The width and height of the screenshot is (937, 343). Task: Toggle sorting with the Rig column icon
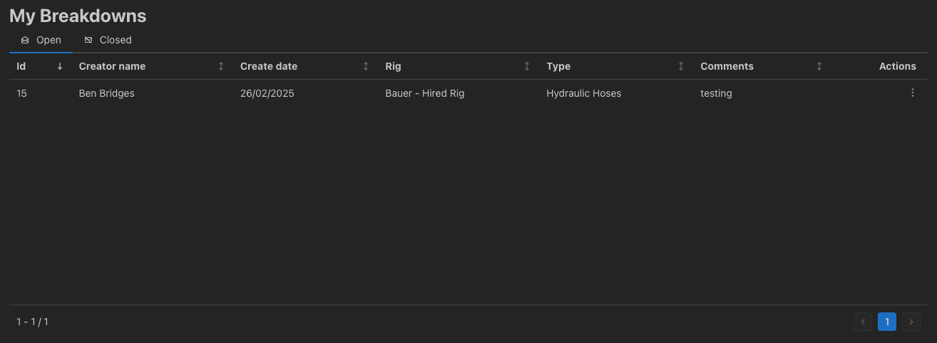(x=527, y=66)
